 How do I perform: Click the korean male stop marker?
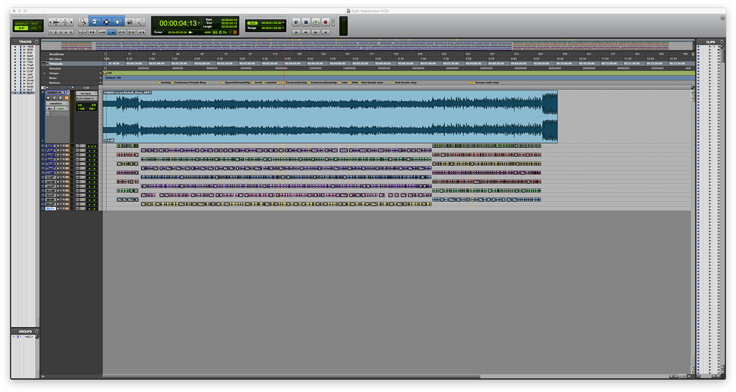pyautogui.click(x=487, y=83)
